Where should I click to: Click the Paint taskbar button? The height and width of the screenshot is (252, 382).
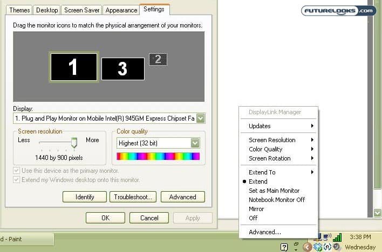[26, 239]
